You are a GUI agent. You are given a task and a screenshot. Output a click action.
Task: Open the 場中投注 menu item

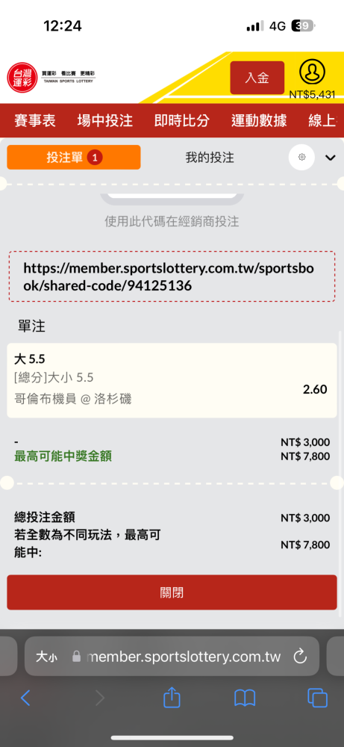coord(104,121)
